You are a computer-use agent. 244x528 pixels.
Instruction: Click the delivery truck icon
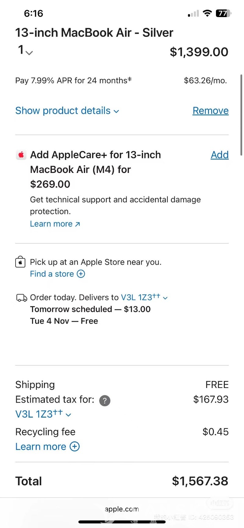21,298
